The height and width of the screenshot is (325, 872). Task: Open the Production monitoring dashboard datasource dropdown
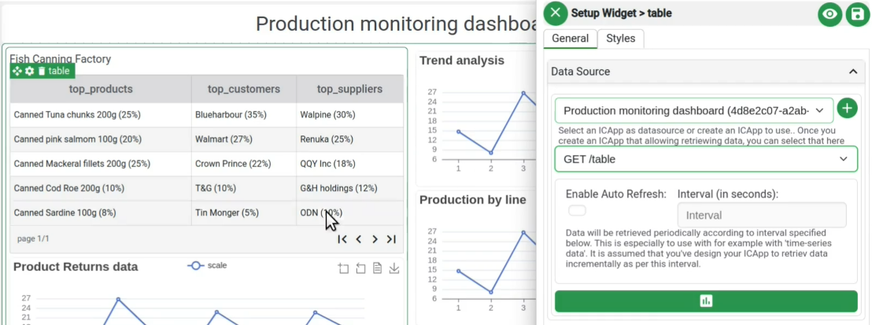click(693, 110)
